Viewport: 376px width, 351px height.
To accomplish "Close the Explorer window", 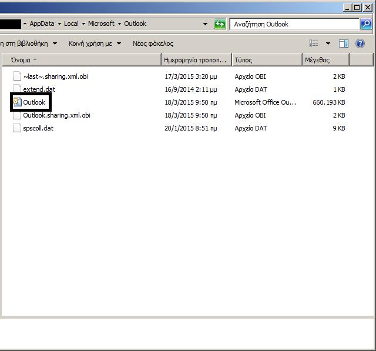I will [367, 8].
